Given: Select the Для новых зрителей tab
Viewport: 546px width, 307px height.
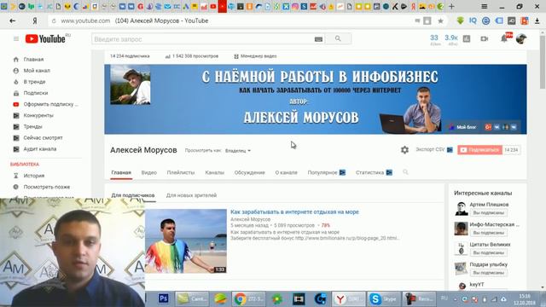Looking at the screenshot, I should coord(191,195).
